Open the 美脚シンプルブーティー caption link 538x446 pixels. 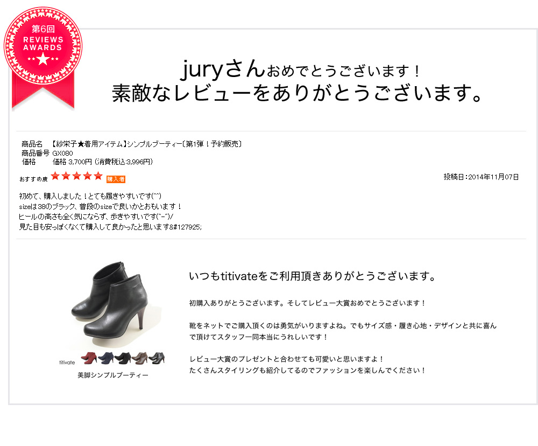(113, 375)
